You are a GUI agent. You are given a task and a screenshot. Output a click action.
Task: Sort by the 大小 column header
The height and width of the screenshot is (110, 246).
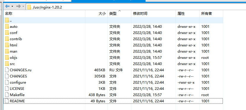[x=96, y=14]
